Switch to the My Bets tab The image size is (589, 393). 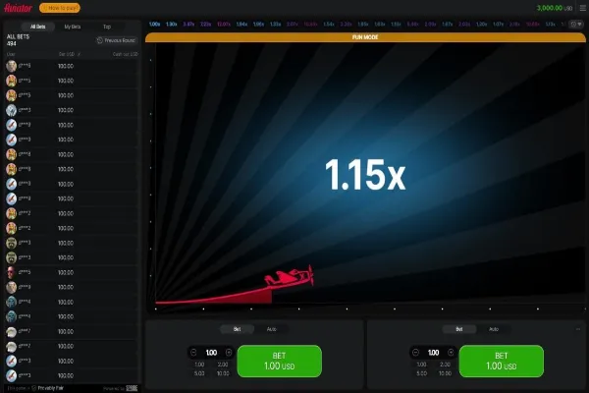point(73,27)
